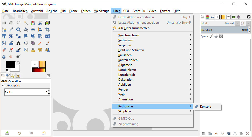Select the Text tool
This screenshot has height=137, width=252.
coord(18,43)
